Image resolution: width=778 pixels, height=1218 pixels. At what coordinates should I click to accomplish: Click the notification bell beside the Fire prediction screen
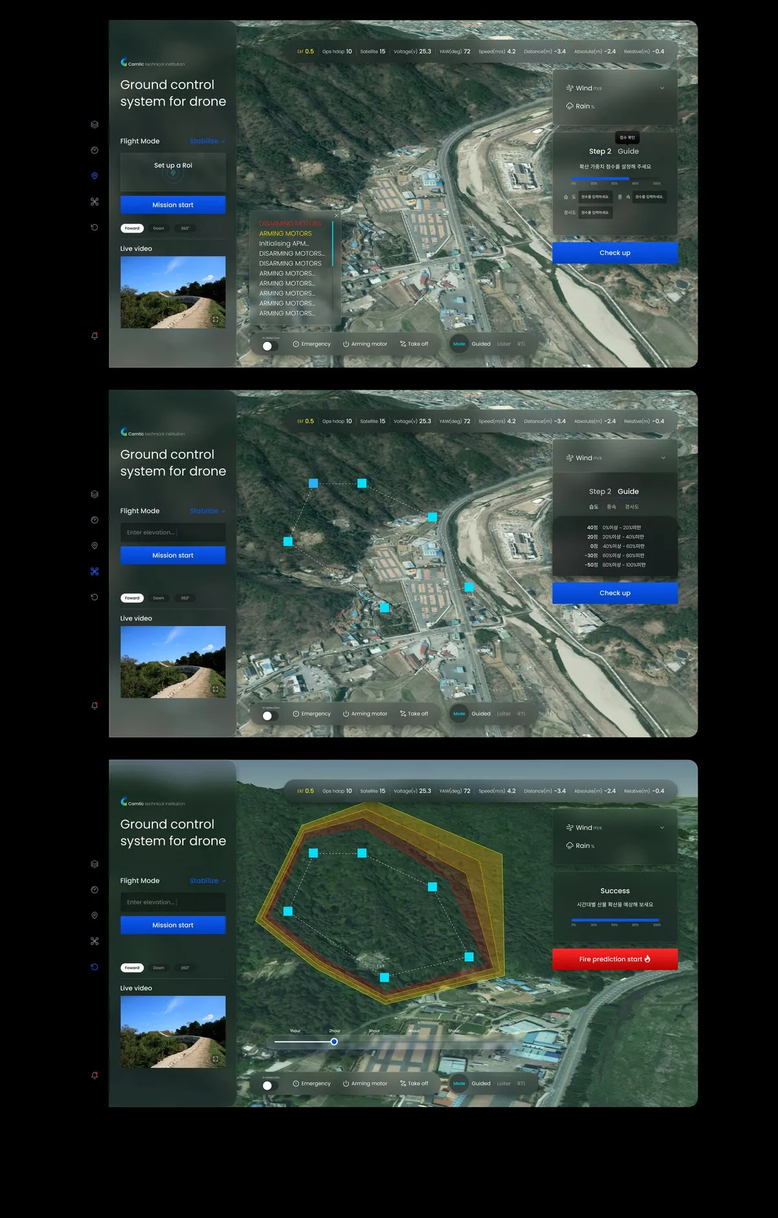95,1075
